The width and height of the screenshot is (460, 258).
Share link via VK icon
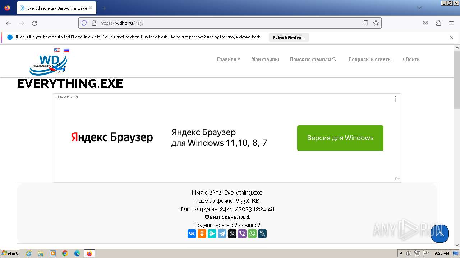tap(192, 234)
